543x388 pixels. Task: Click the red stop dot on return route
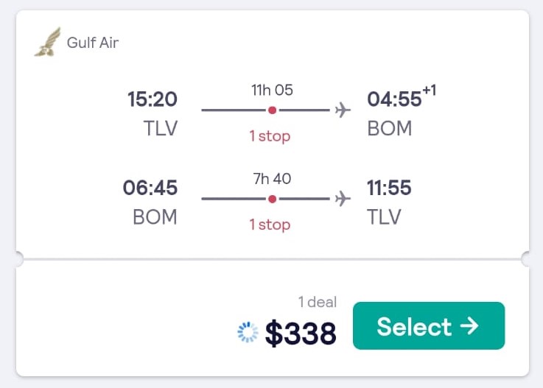[272, 199]
